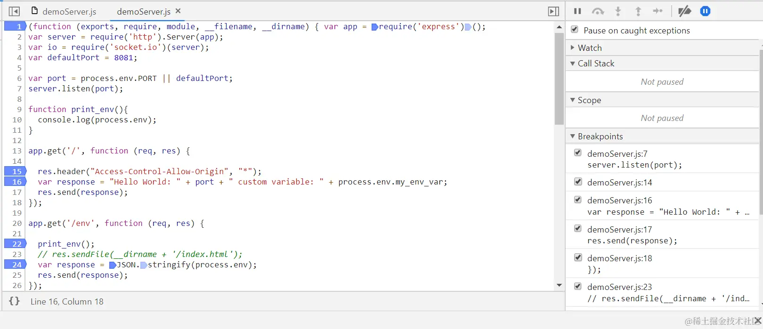Click the inline marker after require('express') on line 1
763x329 pixels.
click(468, 27)
